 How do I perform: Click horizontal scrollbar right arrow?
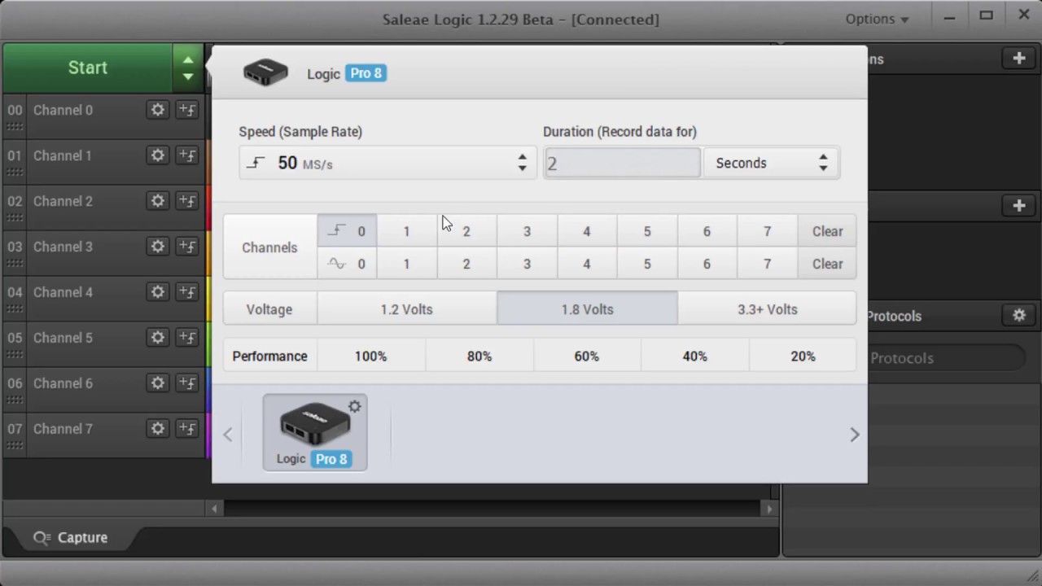pyautogui.click(x=768, y=509)
